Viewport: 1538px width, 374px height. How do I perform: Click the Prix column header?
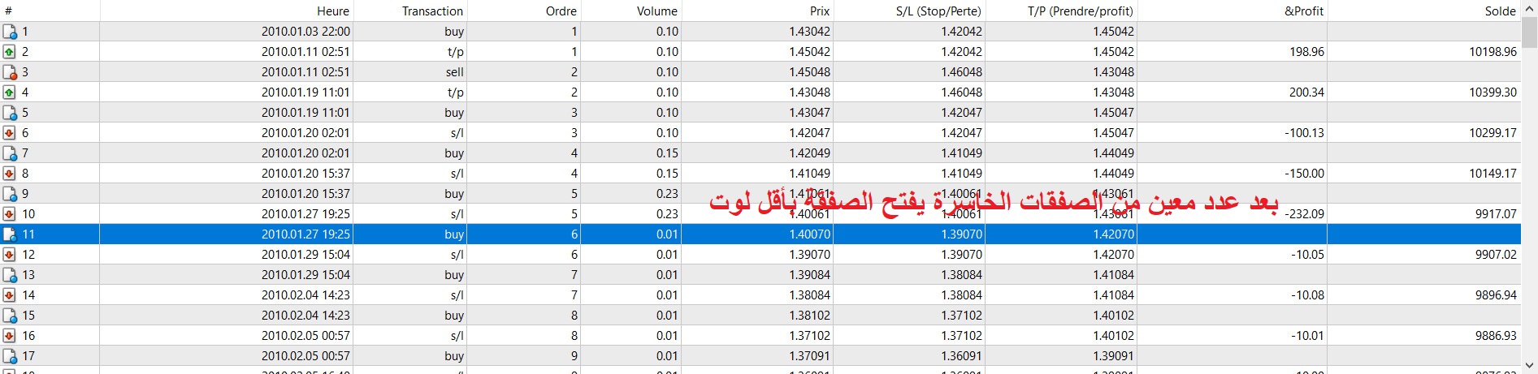coord(819,11)
